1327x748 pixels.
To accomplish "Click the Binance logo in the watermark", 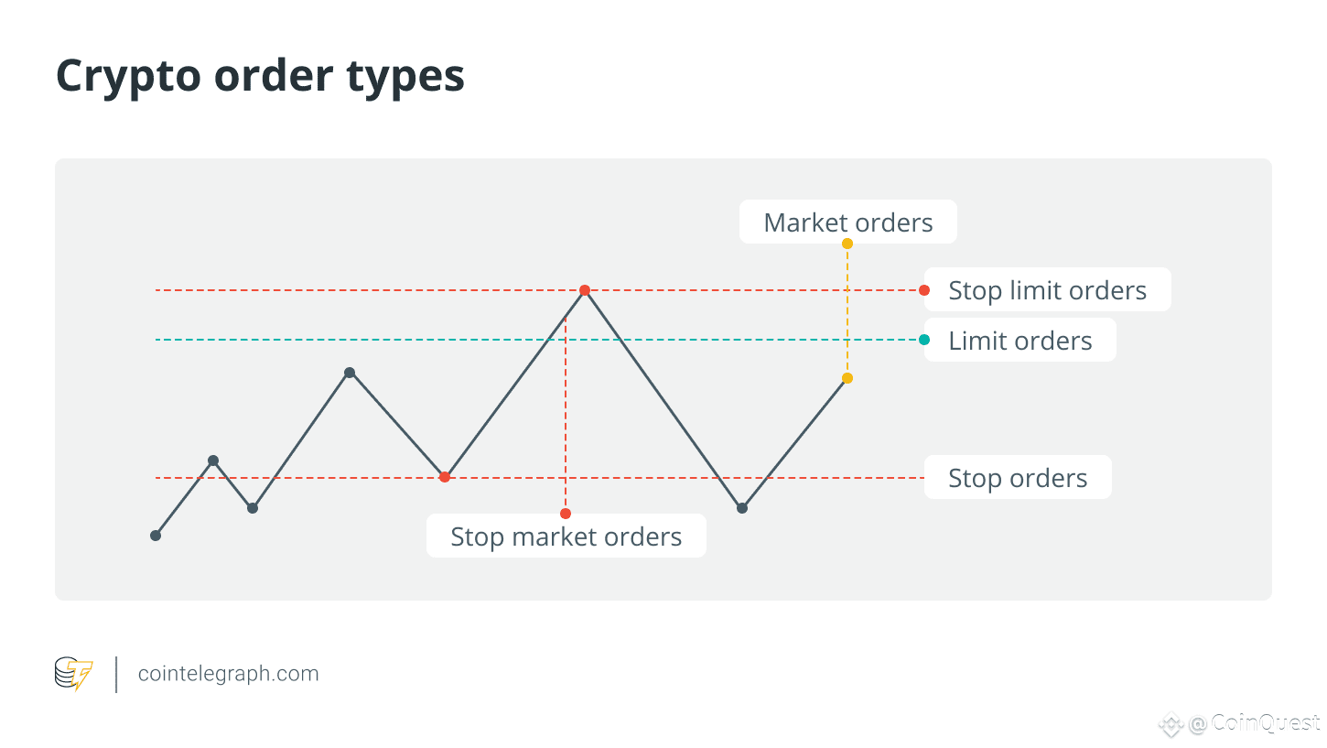I will pos(1171,725).
